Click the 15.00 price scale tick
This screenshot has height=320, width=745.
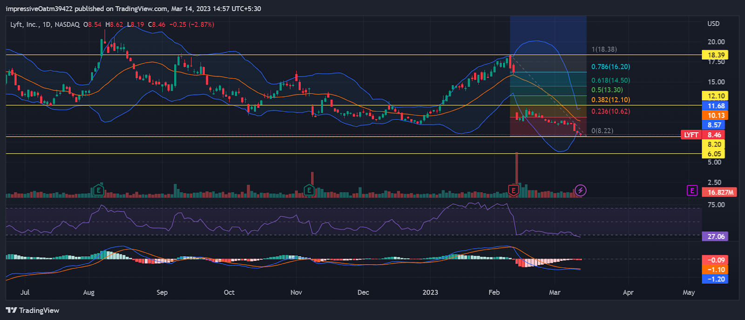pos(716,82)
